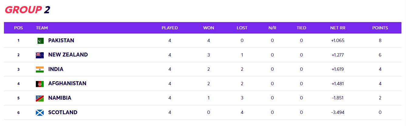Open the NEW ZEALAND team link
The height and width of the screenshot is (126, 406).
(x=68, y=55)
